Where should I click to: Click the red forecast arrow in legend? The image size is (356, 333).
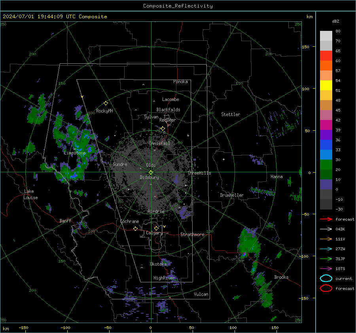pos(326,219)
